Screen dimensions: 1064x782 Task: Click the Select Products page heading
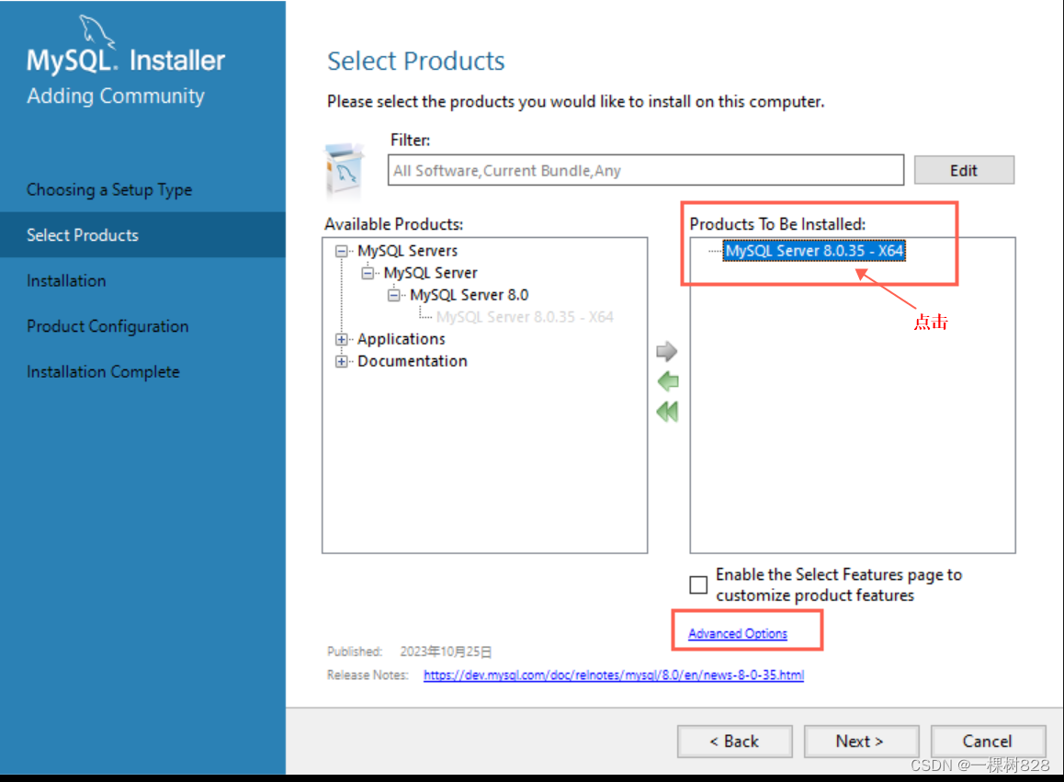(x=416, y=61)
